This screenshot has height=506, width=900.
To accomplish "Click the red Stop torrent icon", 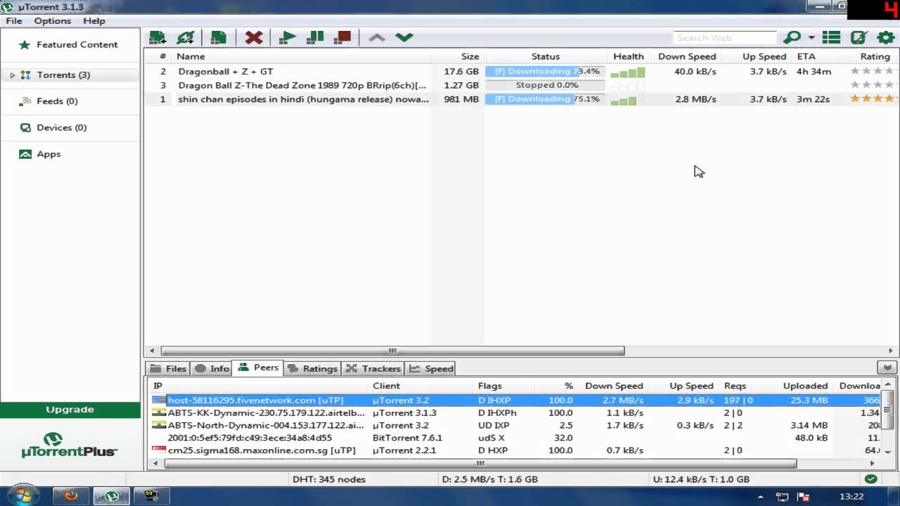I will (343, 37).
